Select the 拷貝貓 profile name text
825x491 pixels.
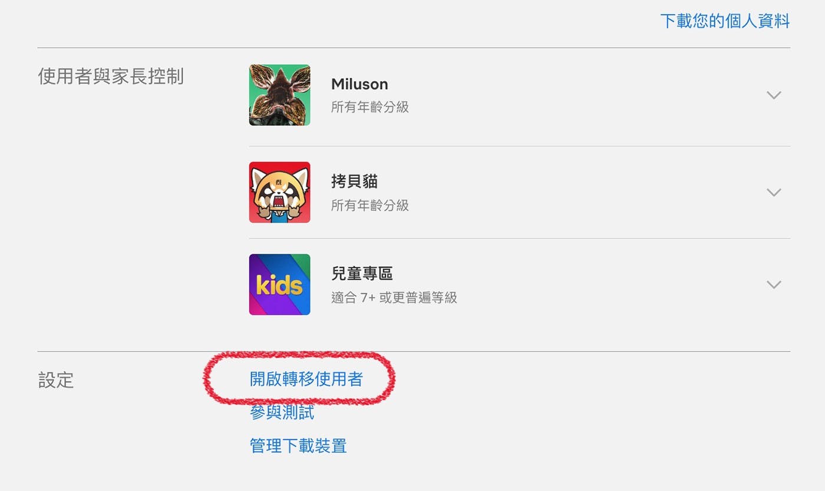pyautogui.click(x=354, y=181)
